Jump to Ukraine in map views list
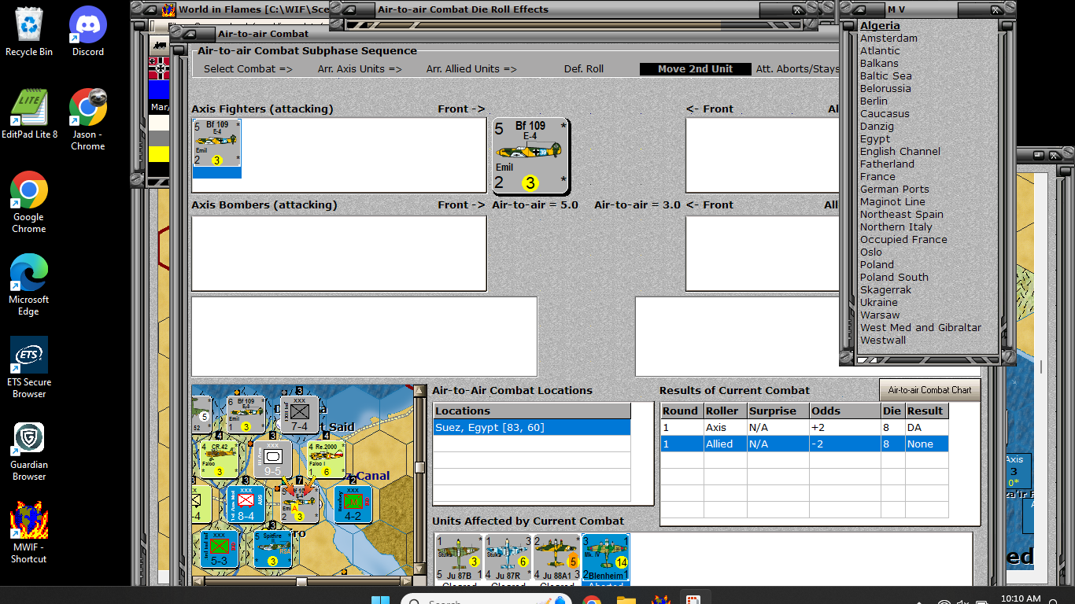The width and height of the screenshot is (1075, 604). click(x=879, y=303)
